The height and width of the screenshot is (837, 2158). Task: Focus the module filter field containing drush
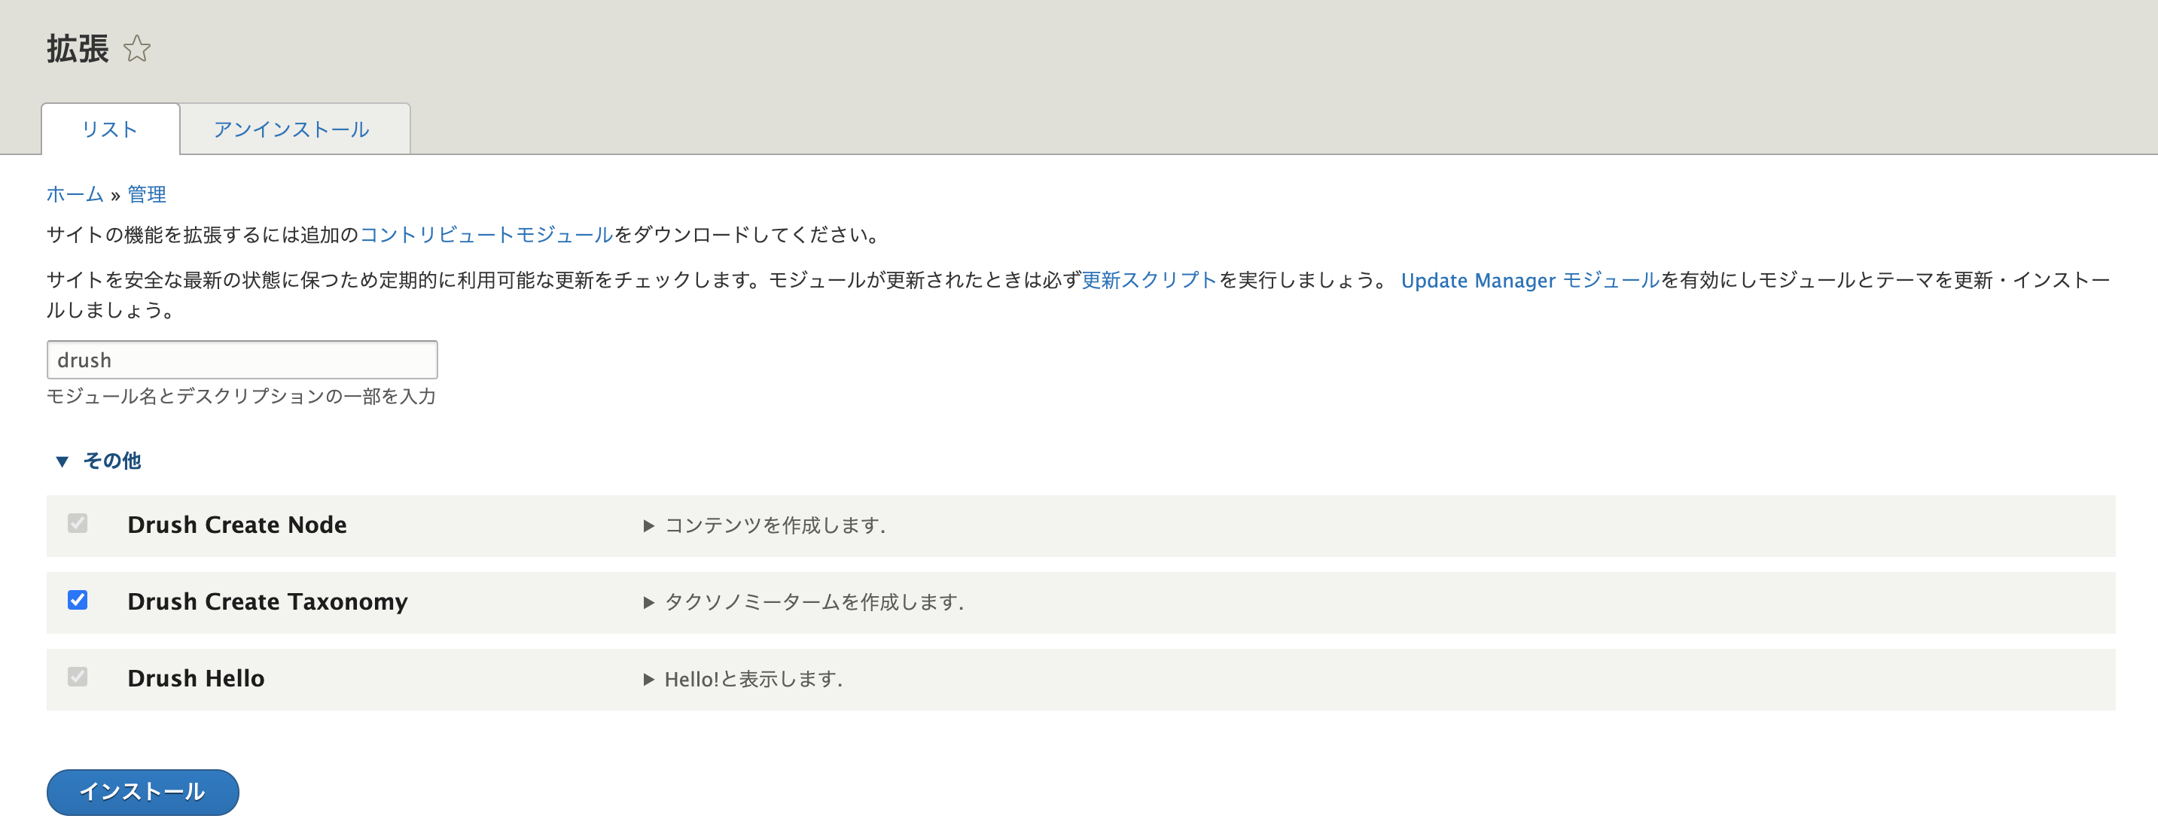coord(241,360)
